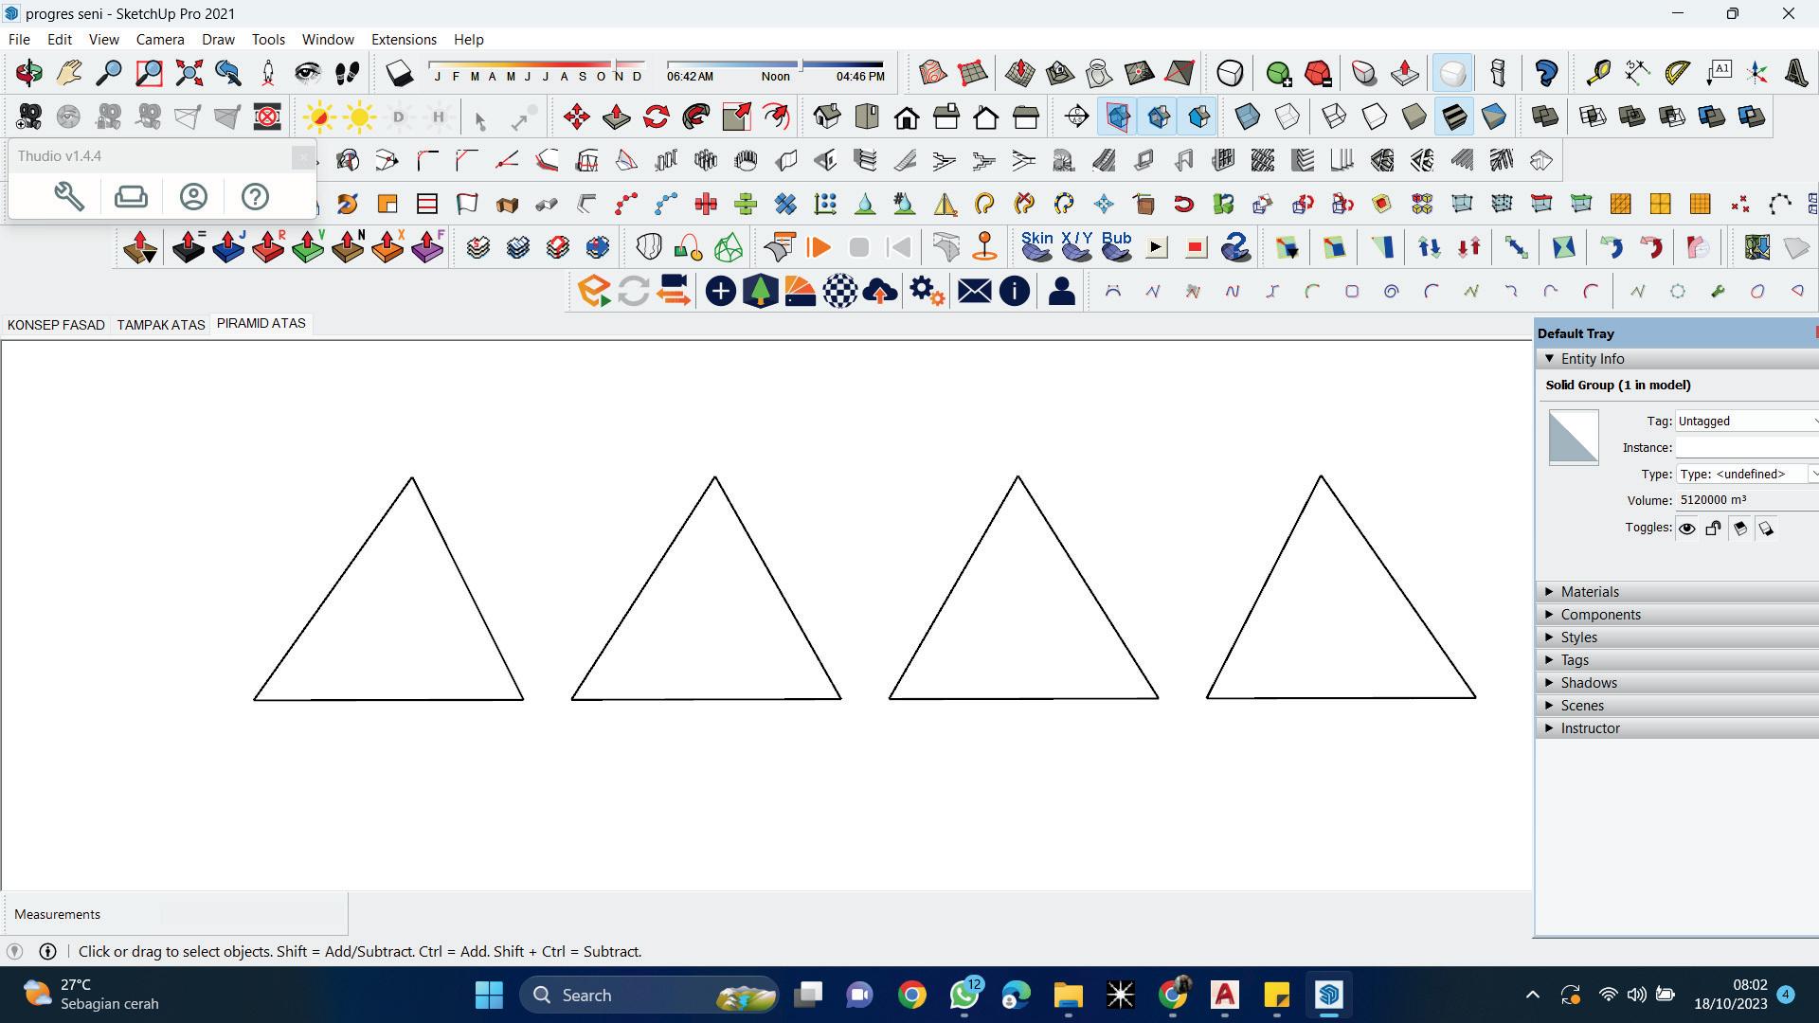
Task: Toggle the lock icon in Entity Info
Action: click(1713, 529)
